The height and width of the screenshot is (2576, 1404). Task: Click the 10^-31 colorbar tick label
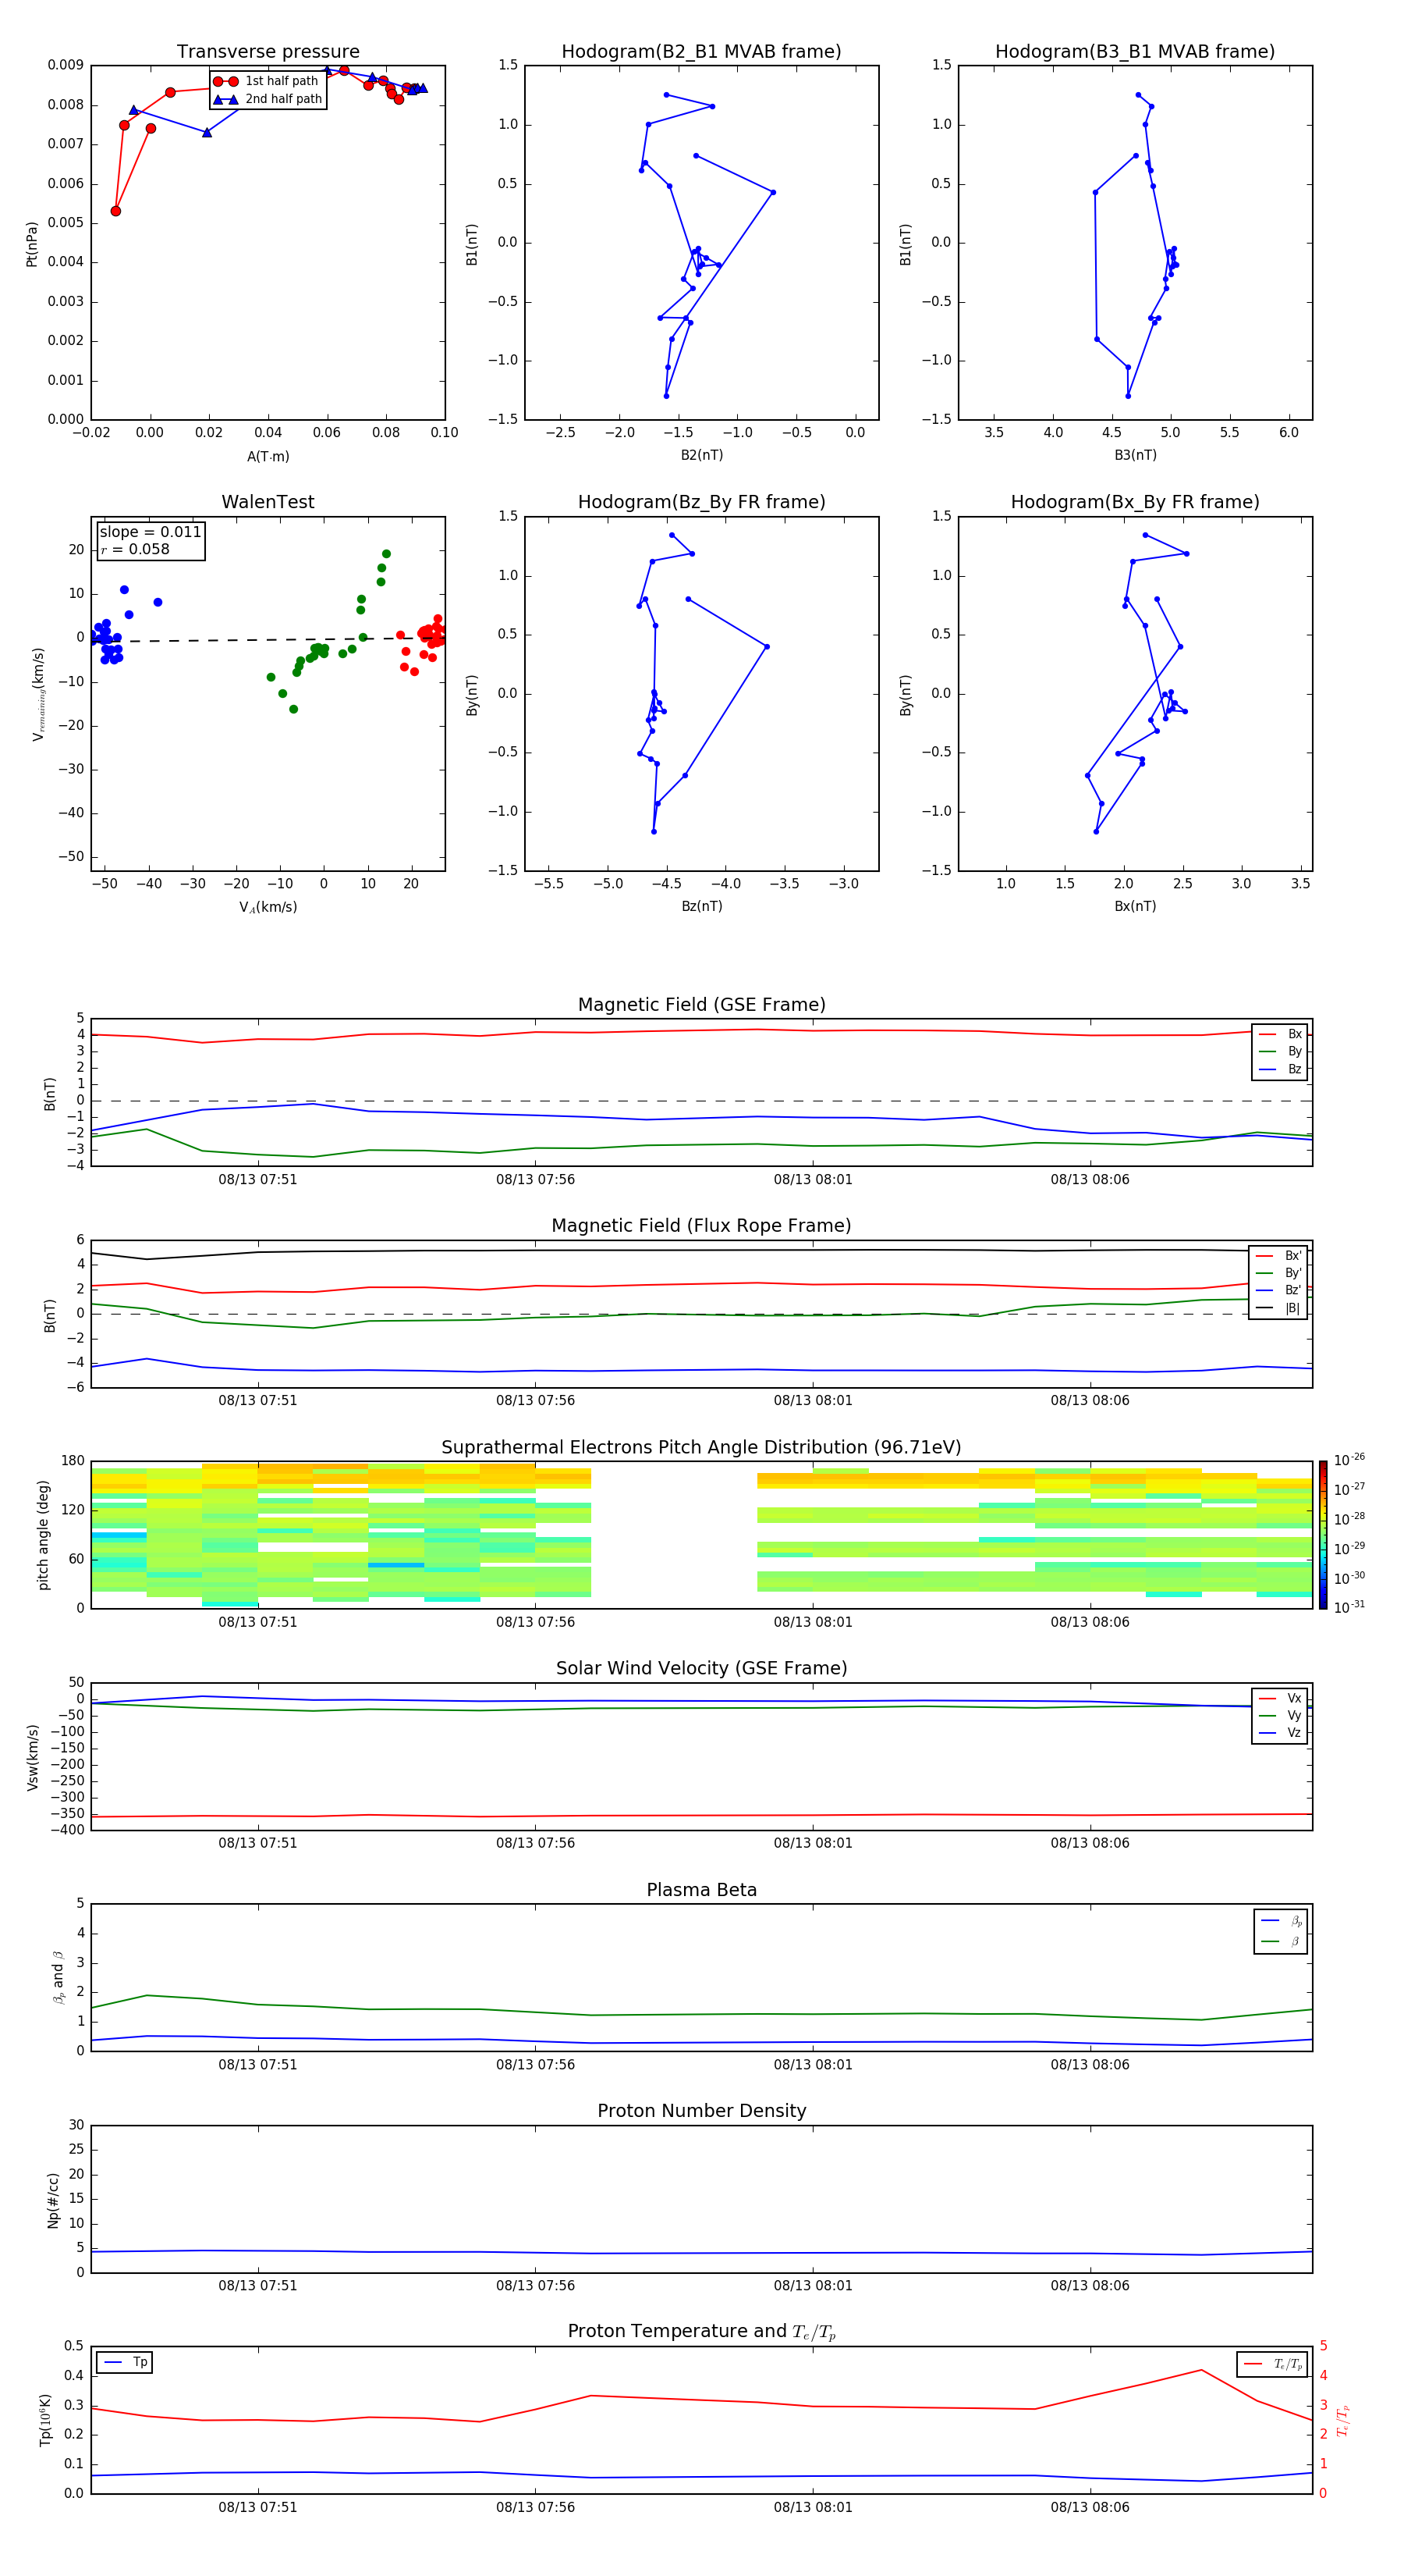[1348, 1607]
